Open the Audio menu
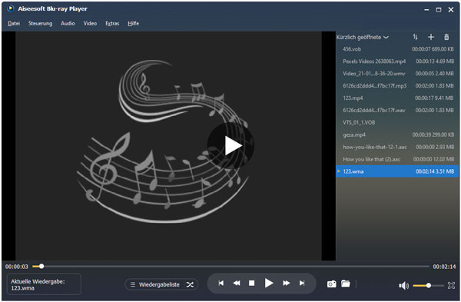The image size is (461, 302). (68, 23)
